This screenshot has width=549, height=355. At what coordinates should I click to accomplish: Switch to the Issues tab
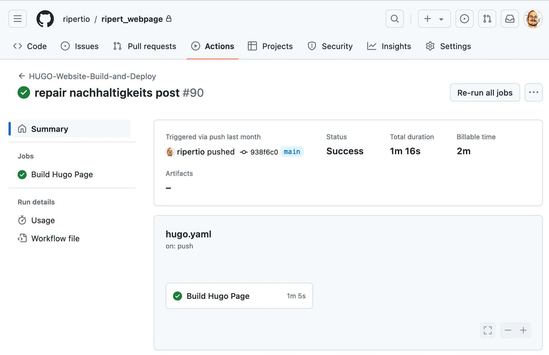click(x=80, y=46)
